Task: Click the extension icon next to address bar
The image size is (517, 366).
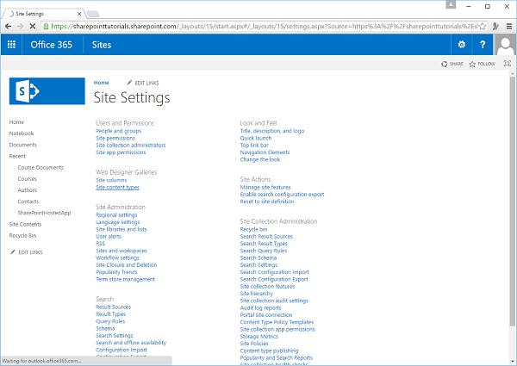Action: (495, 26)
